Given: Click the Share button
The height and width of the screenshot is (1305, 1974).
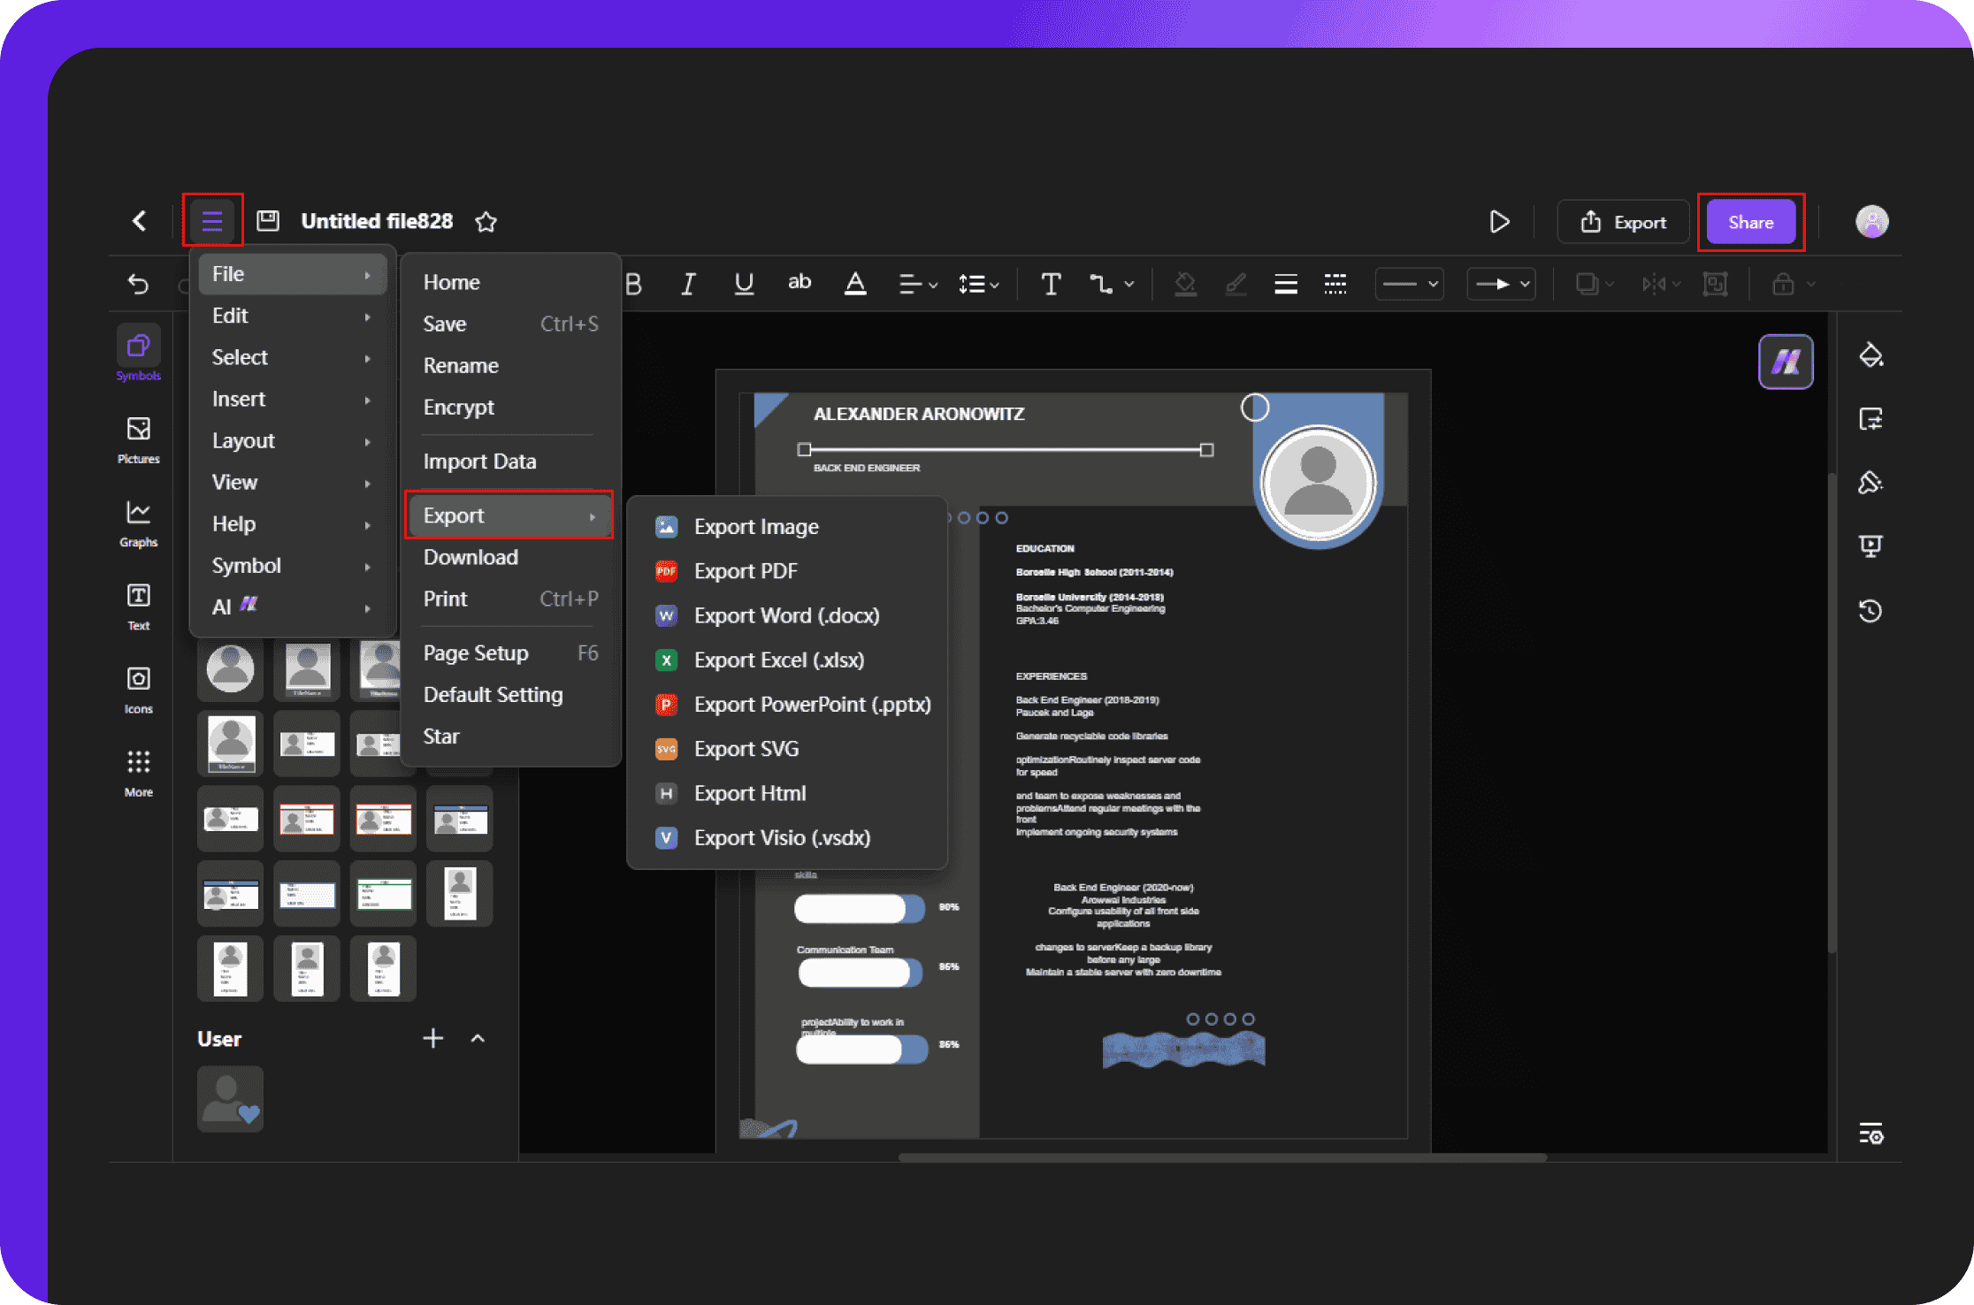Looking at the screenshot, I should coord(1749,220).
